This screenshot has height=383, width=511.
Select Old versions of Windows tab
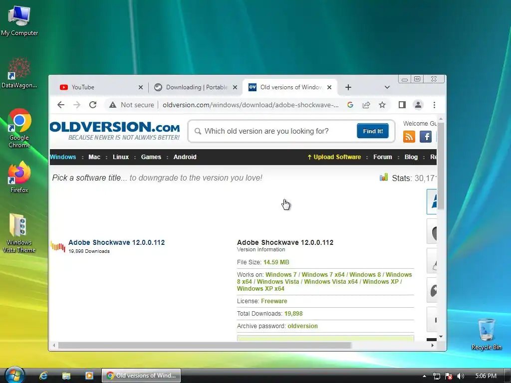pos(289,87)
